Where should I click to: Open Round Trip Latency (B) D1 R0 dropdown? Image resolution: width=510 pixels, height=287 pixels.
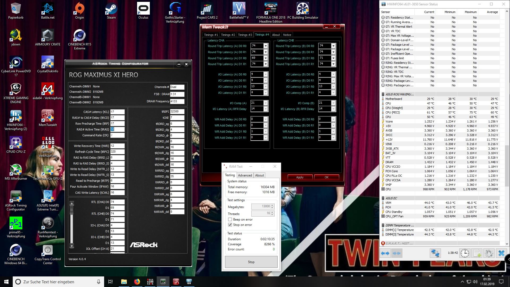click(333, 58)
